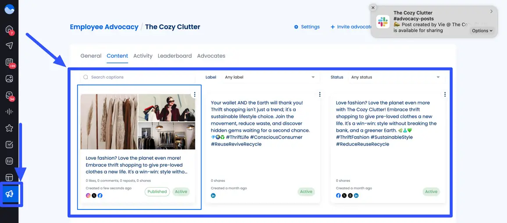The image size is (507, 223).
Task: Open the inbox chat icon with 34 badge
Action: click(x=9, y=95)
